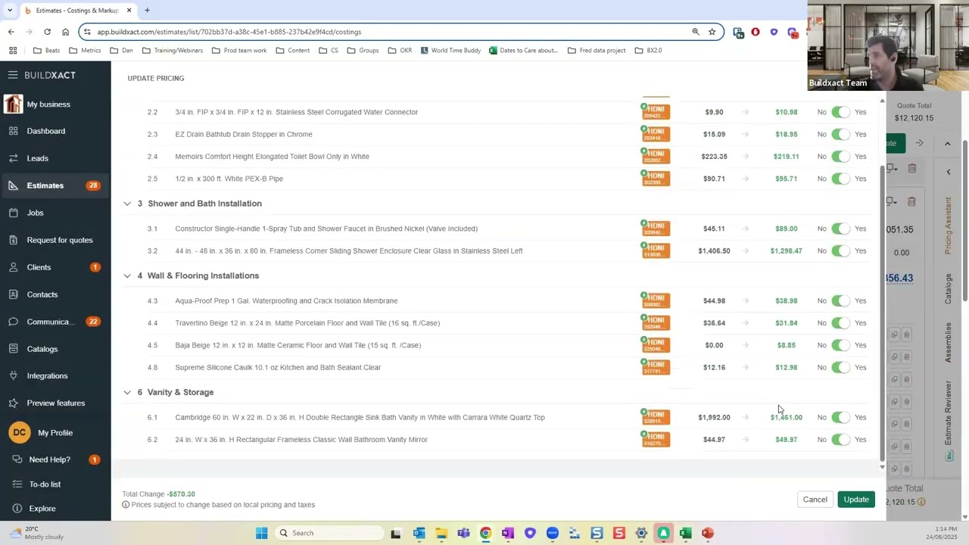The width and height of the screenshot is (969, 545).
Task: Click the info icon beside price change notice
Action: tap(126, 505)
